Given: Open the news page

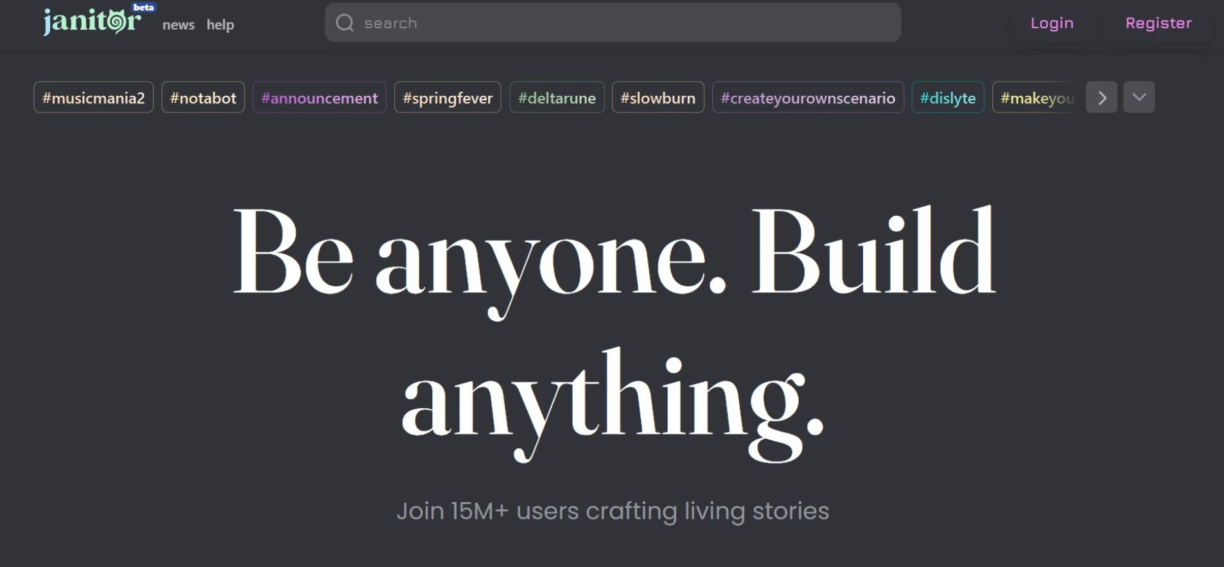Looking at the screenshot, I should point(179,25).
